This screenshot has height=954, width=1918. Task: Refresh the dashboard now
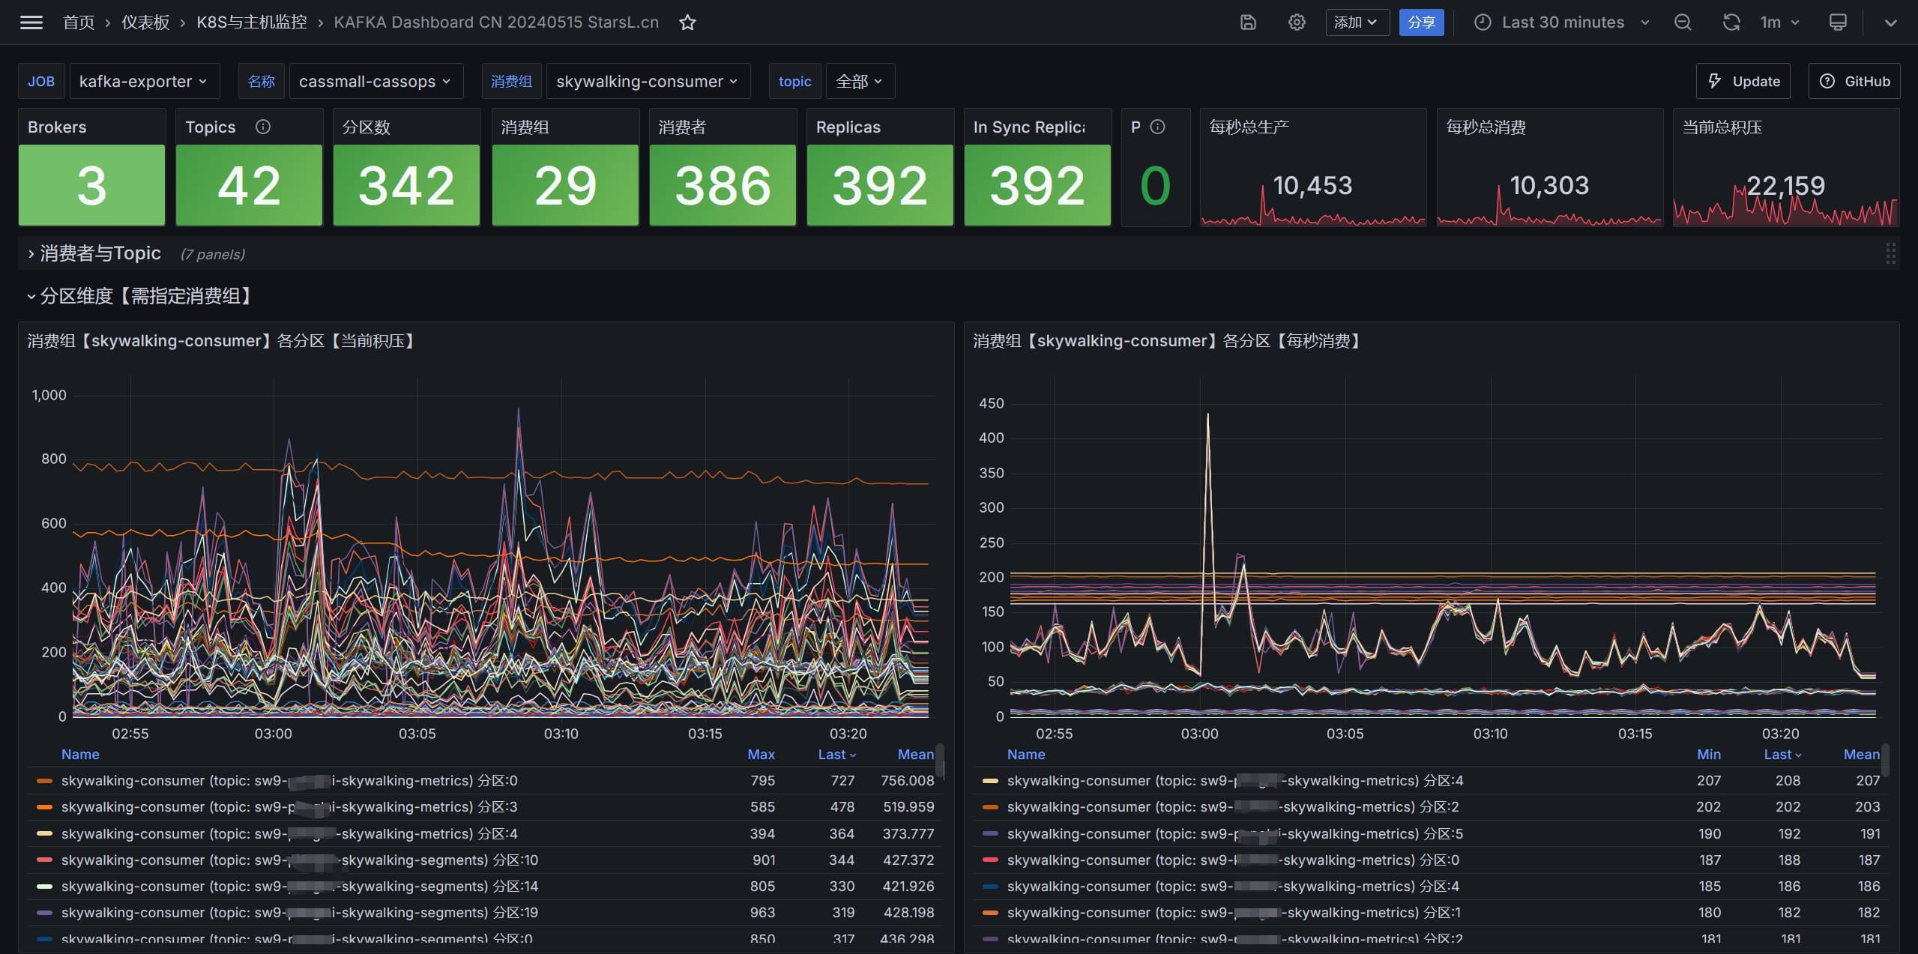pos(1731,22)
